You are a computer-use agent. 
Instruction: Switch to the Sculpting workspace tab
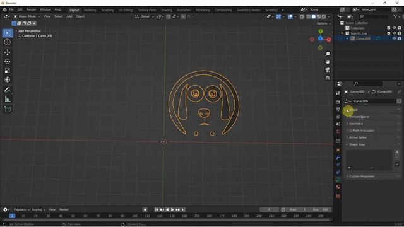(x=107, y=10)
